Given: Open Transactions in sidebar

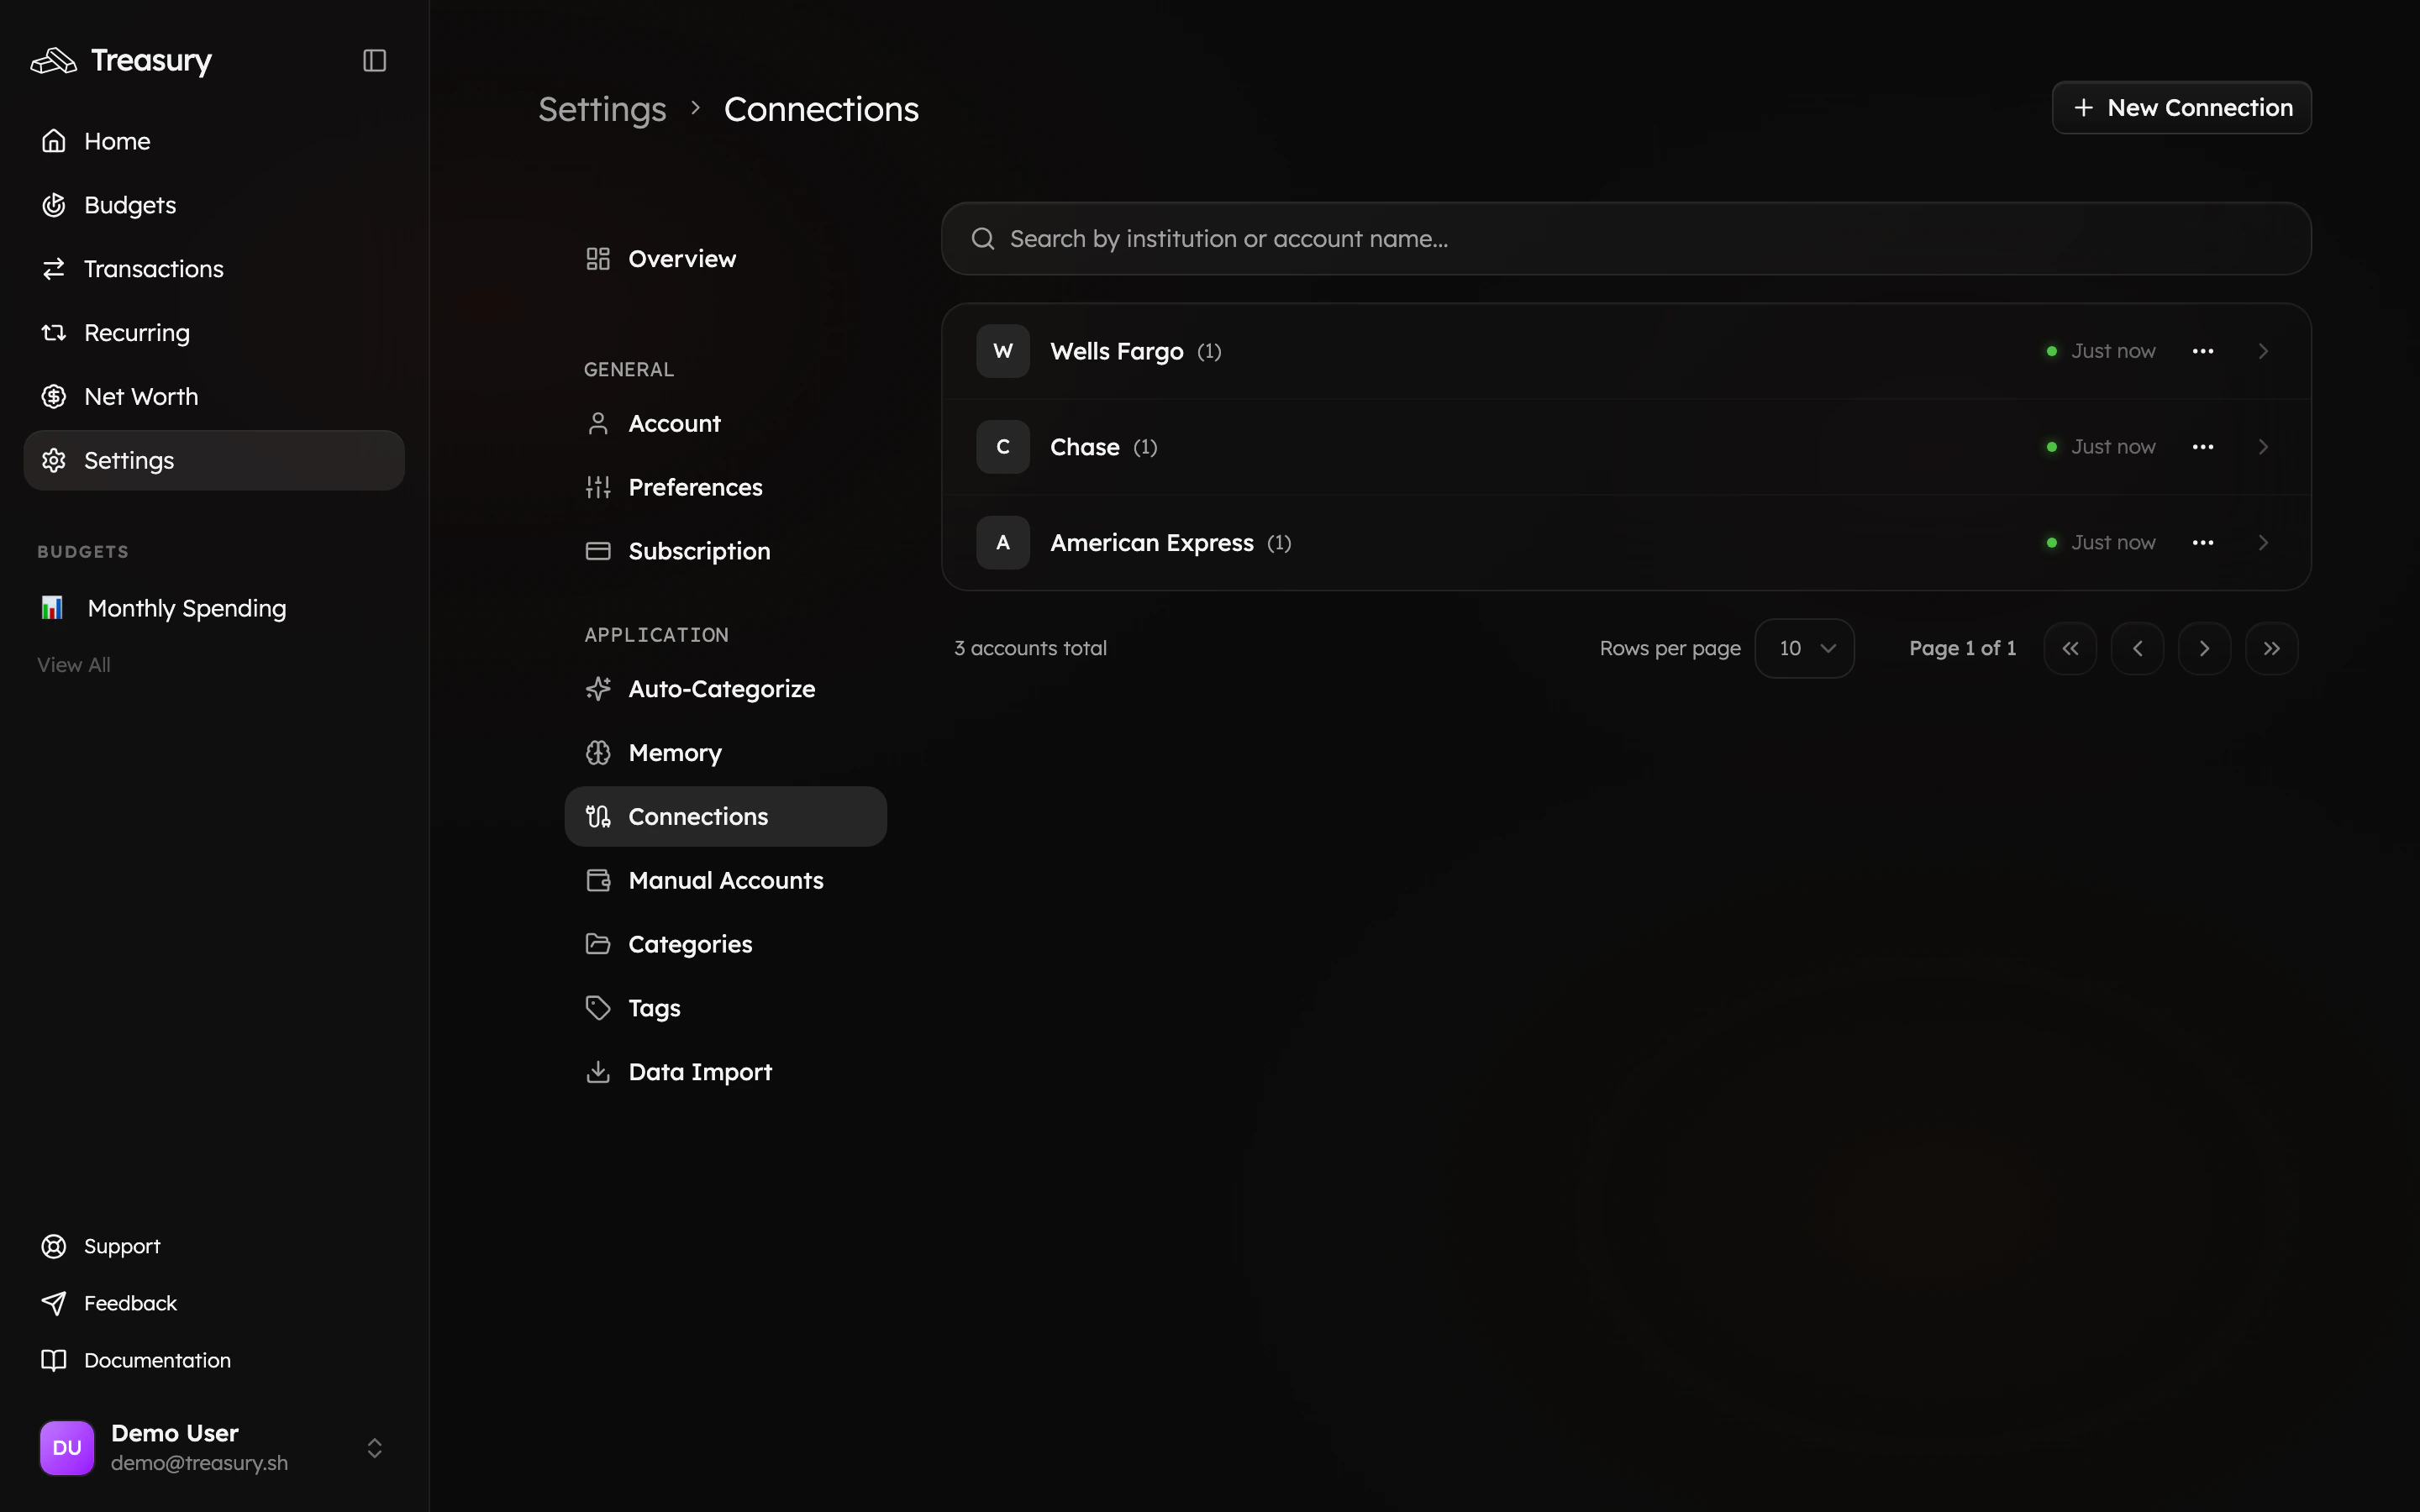Looking at the screenshot, I should tap(214, 269).
